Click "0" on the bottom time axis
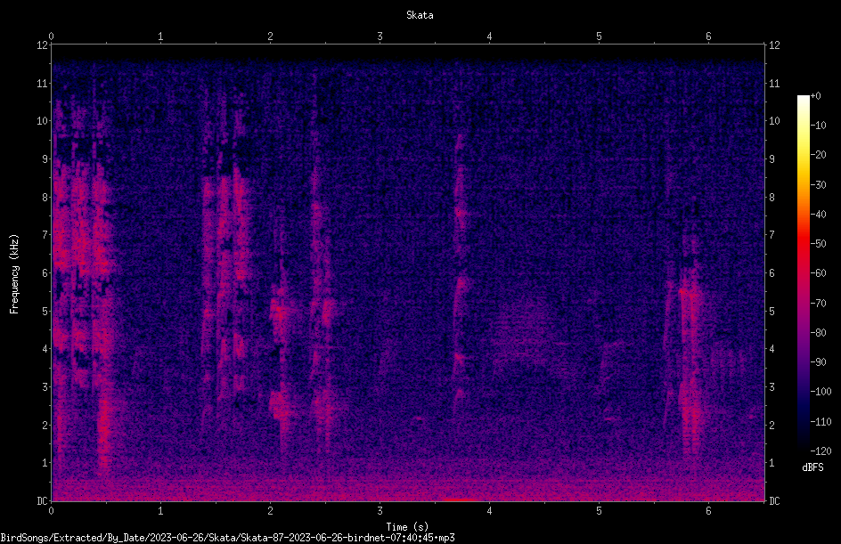The width and height of the screenshot is (841, 544). tap(51, 511)
